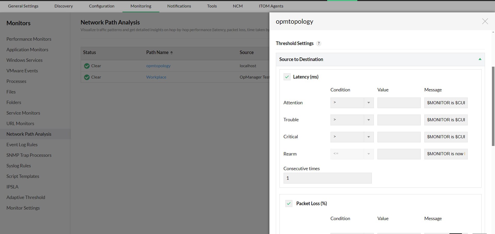495x234 pixels.
Task: Uncheck the Latency (ms) threshold checkbox
Action: click(x=287, y=77)
